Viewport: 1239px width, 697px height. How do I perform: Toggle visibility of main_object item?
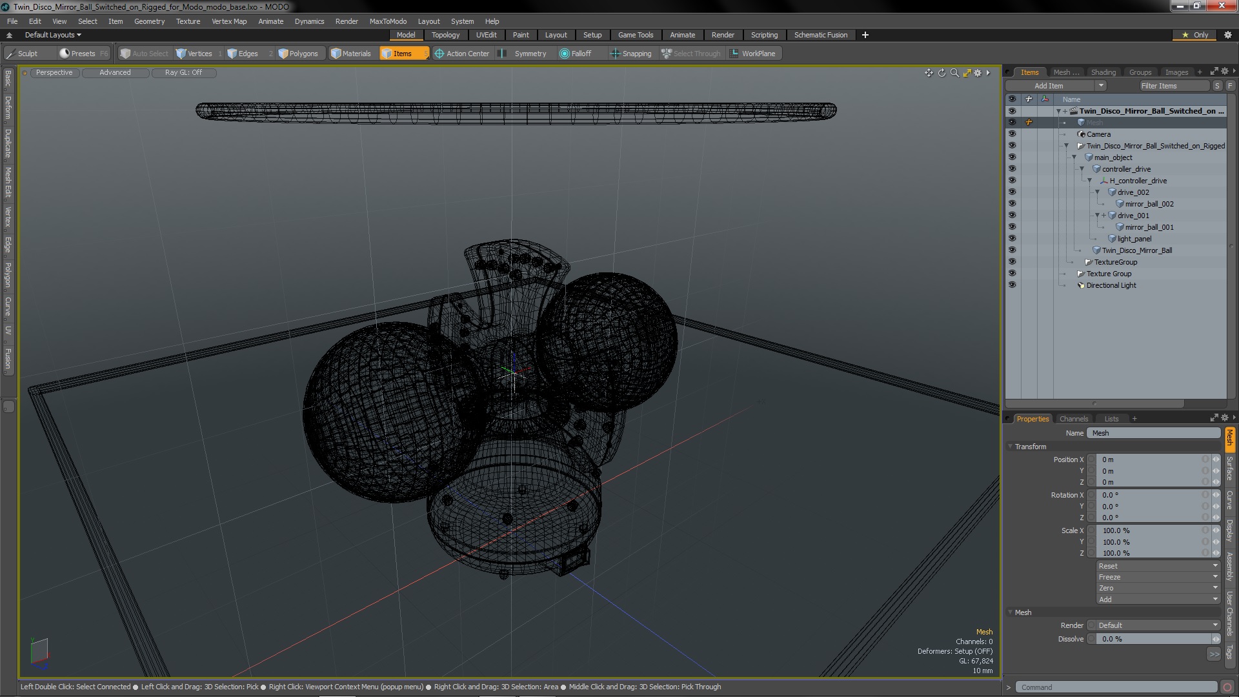click(1012, 157)
